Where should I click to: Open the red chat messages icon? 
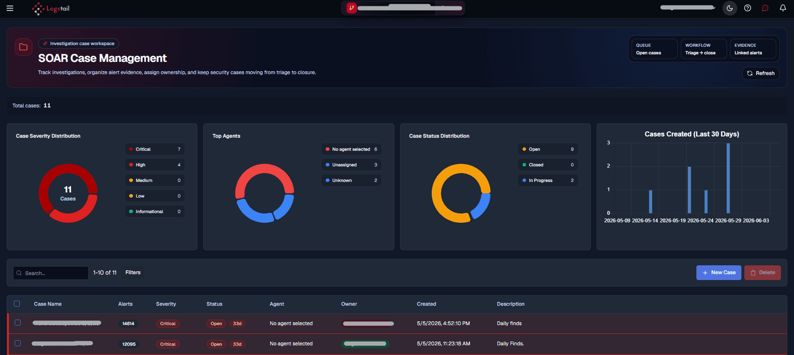tap(765, 8)
